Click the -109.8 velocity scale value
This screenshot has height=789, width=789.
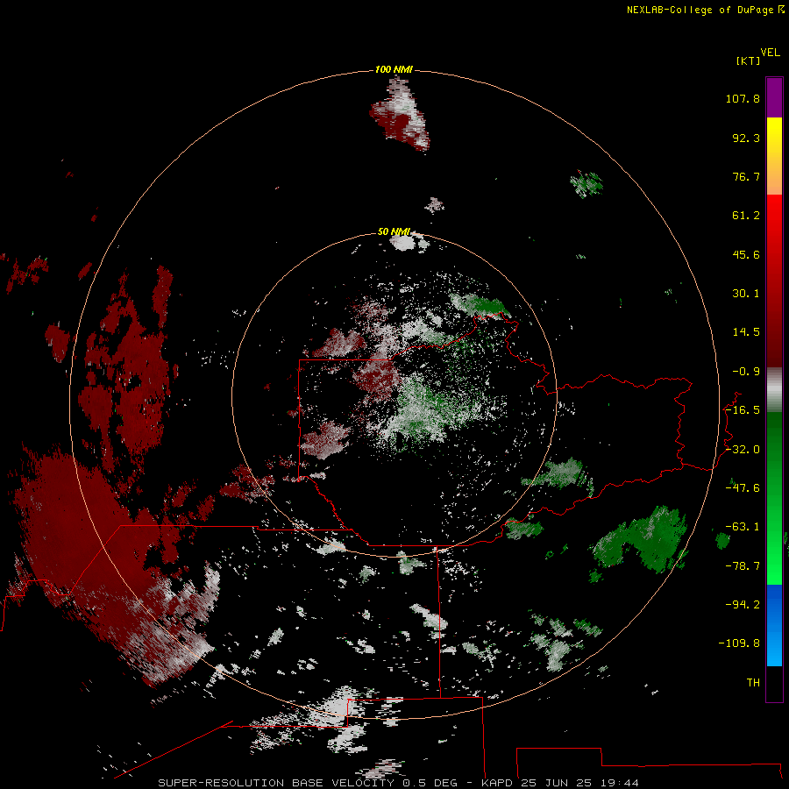(x=740, y=643)
